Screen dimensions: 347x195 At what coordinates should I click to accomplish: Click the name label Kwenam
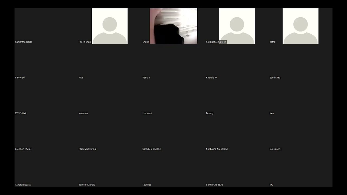[x=83, y=113]
